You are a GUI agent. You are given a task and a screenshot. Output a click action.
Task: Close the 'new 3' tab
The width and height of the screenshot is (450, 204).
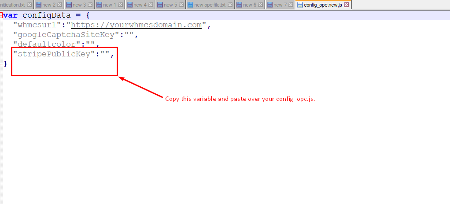(90, 5)
